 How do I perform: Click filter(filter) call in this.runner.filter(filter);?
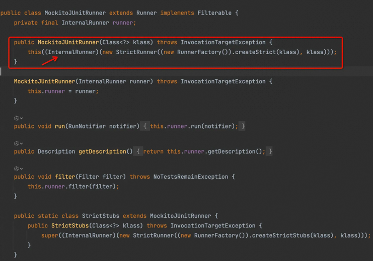pos(92,187)
